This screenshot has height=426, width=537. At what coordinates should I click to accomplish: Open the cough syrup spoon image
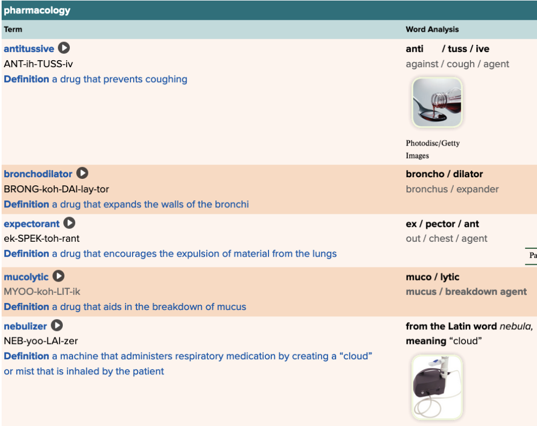coord(437,103)
